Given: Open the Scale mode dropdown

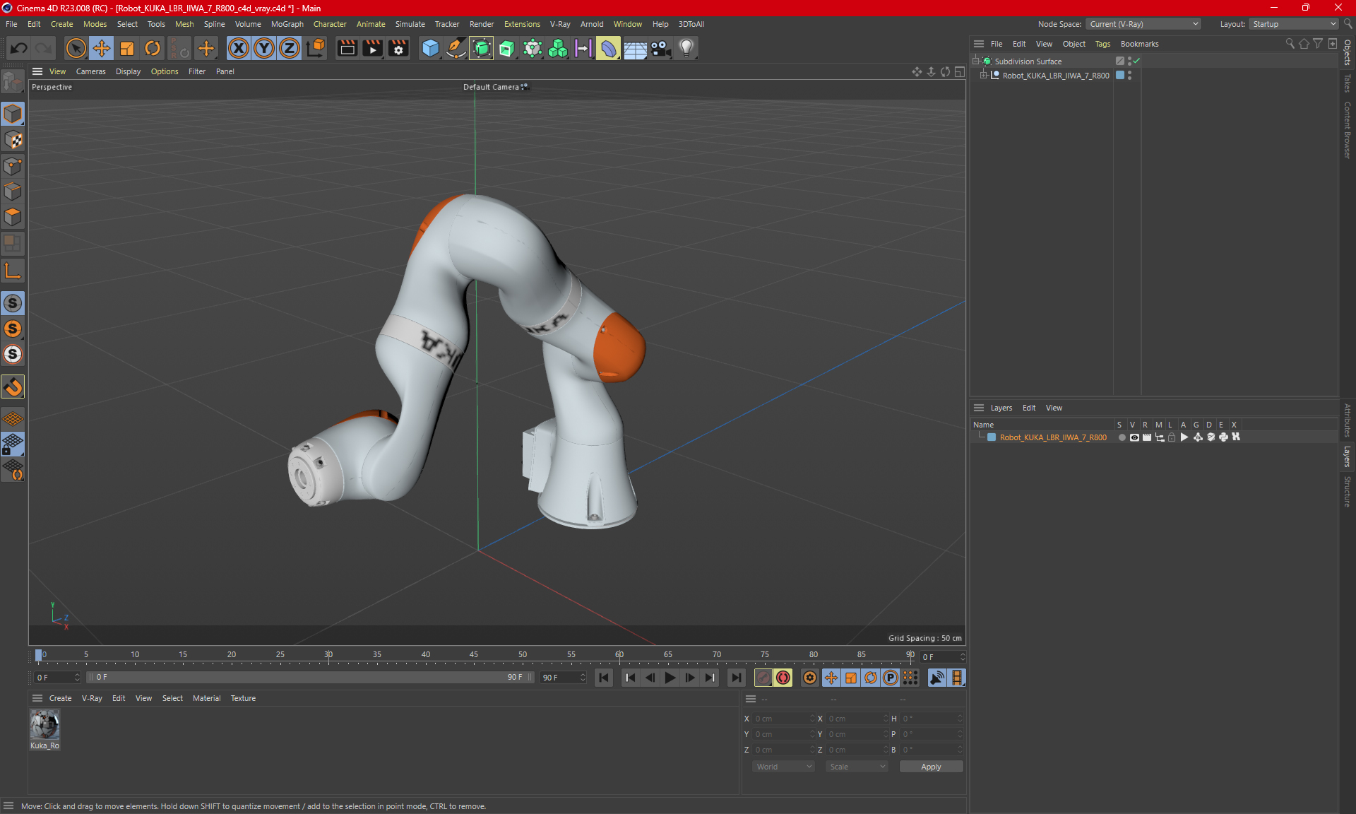Looking at the screenshot, I should [857, 767].
